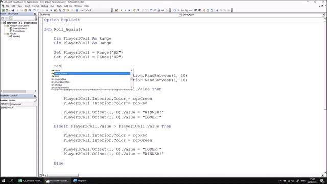Click the View Microsoft Excel toolbar icon
The width and height of the screenshot is (327, 184).
(x=3, y=10)
